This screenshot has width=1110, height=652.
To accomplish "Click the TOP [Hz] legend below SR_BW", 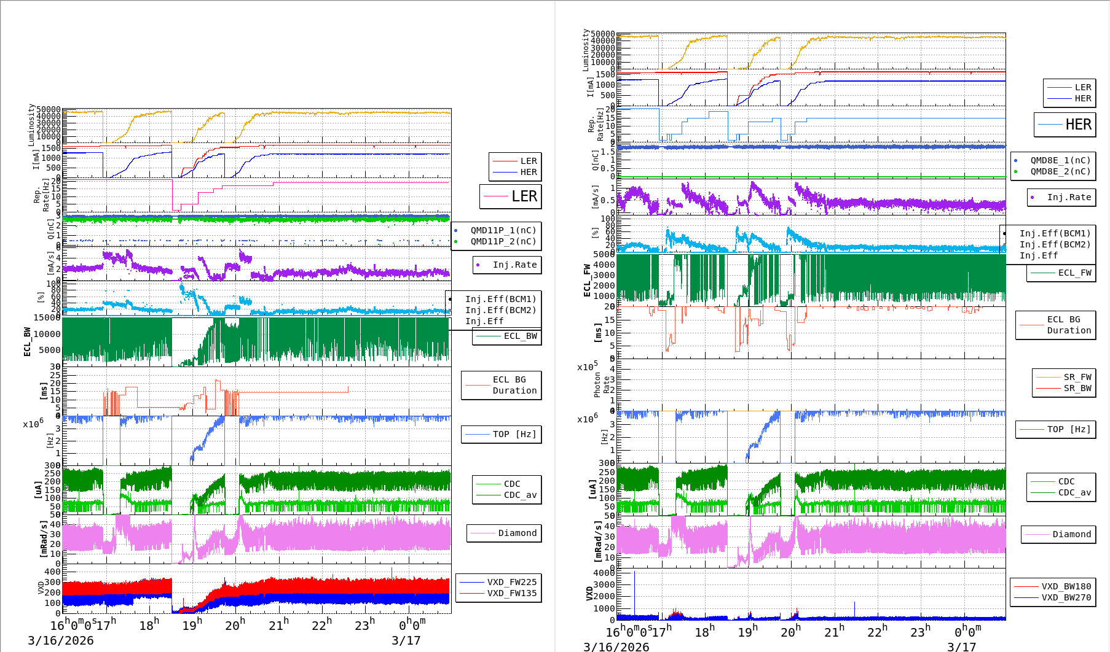I will click(1055, 429).
